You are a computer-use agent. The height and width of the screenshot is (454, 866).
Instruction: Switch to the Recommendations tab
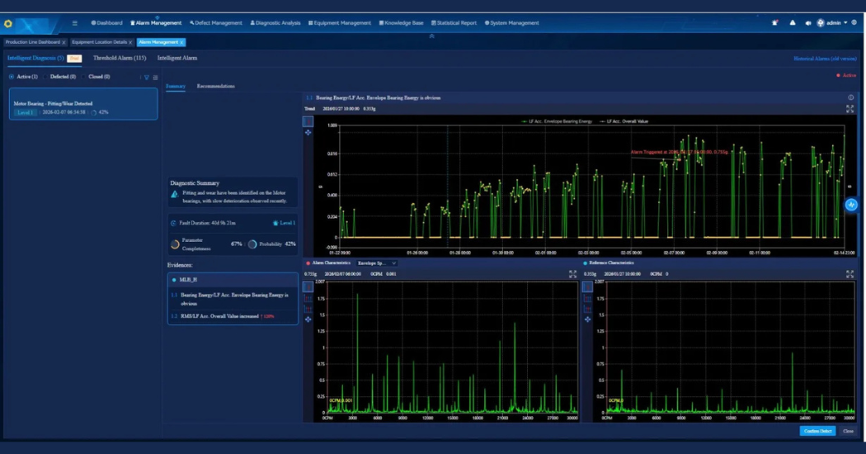(x=215, y=86)
